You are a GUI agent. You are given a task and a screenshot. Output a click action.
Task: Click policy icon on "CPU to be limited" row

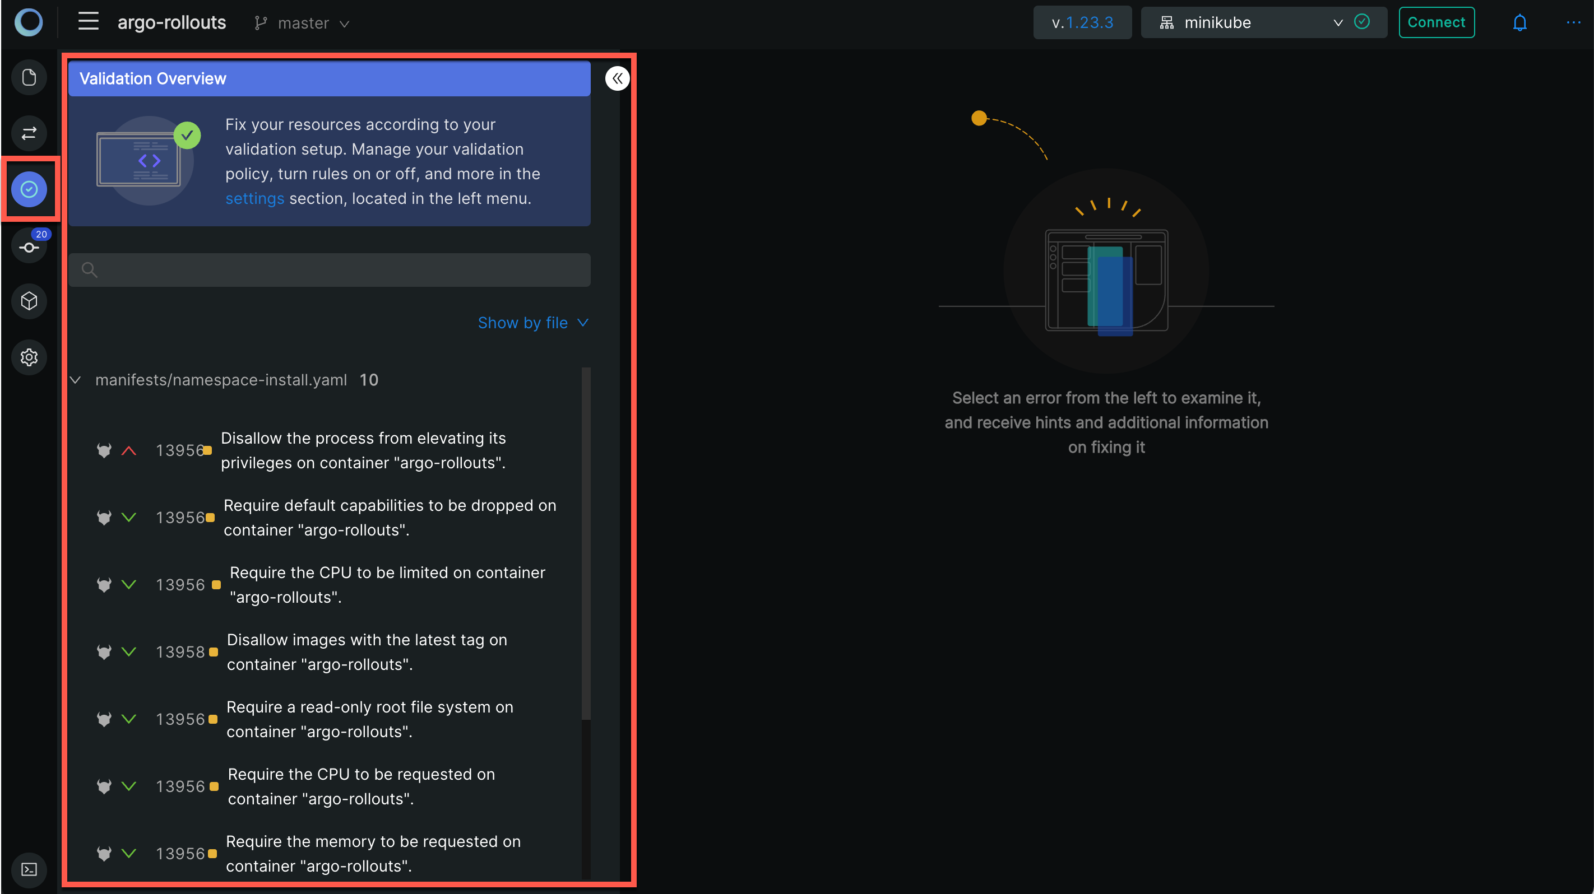pos(104,585)
